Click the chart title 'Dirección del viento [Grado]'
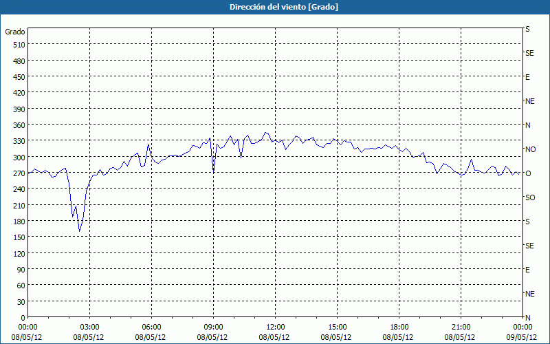Viewport: 550px width, 344px height. click(x=284, y=7)
